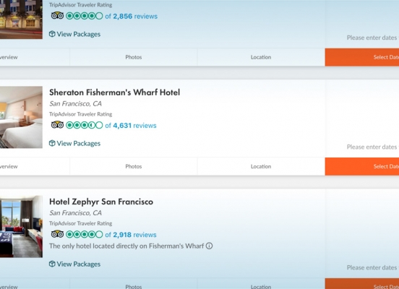Click Hotel Zephyr's San Francisco, CA text

tap(76, 213)
